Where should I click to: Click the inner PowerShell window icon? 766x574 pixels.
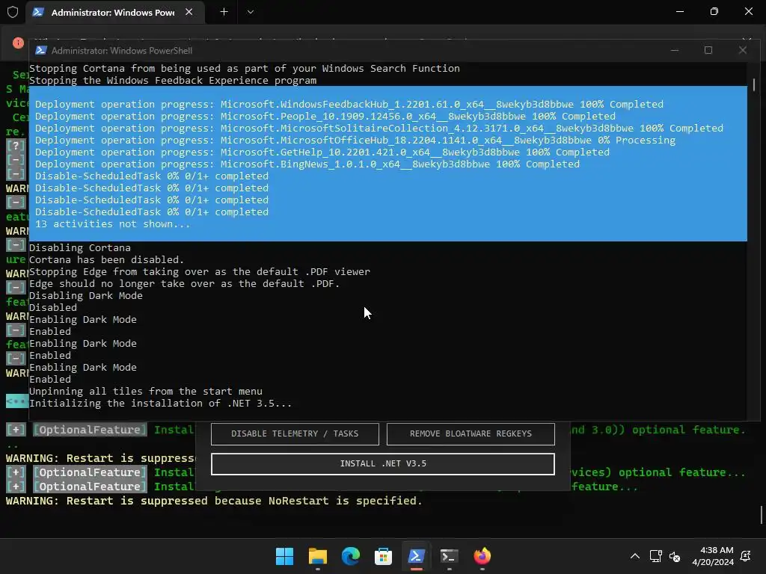41,50
